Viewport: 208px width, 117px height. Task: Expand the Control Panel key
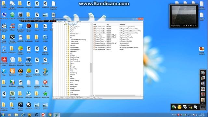tap(67, 42)
